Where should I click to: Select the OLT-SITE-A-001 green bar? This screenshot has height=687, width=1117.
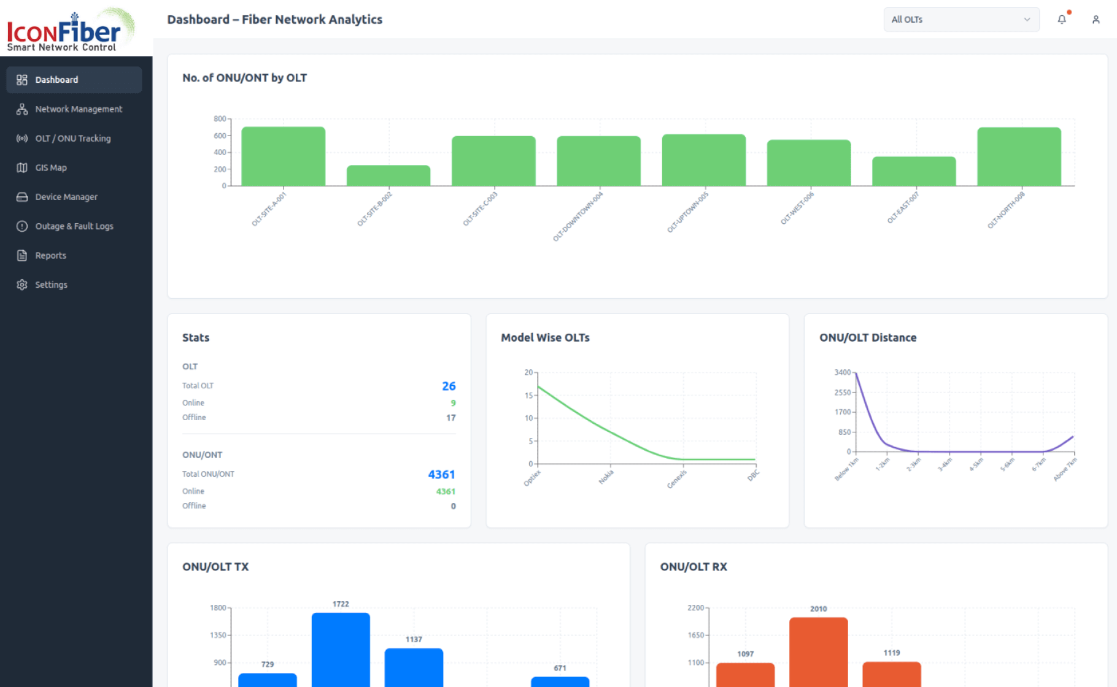tap(283, 156)
